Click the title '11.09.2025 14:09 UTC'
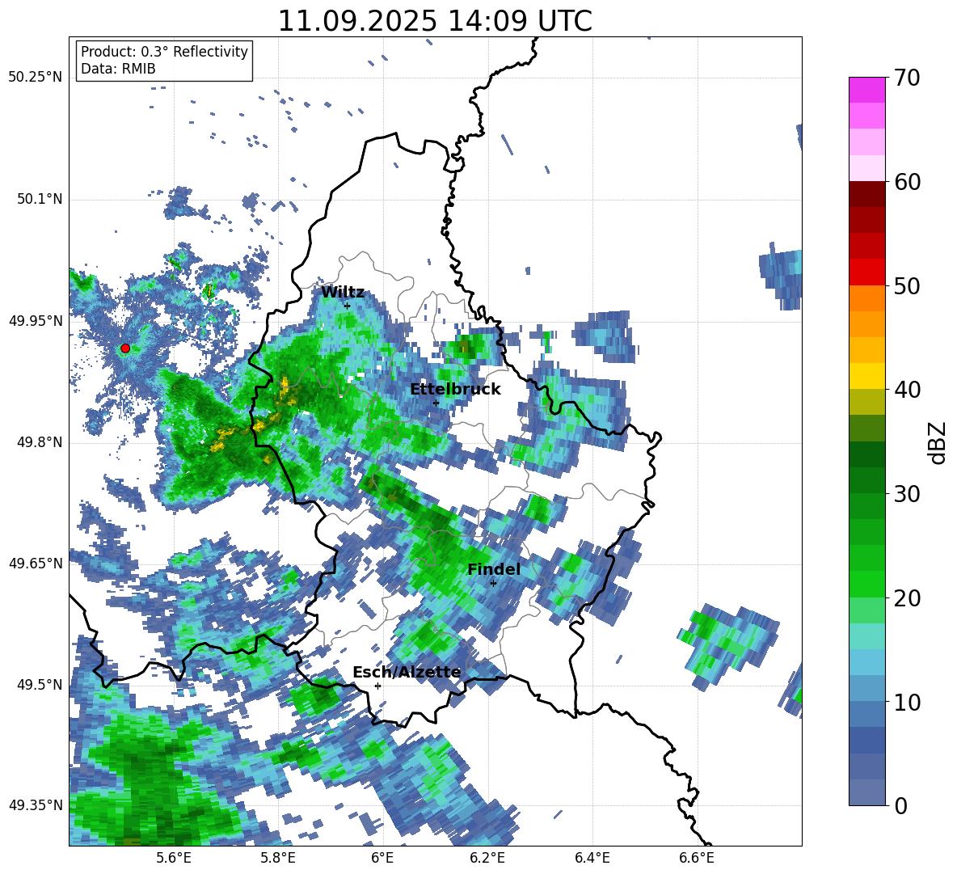 pos(435,21)
